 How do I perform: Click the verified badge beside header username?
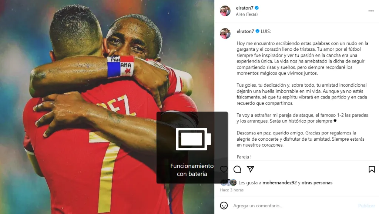257,8
